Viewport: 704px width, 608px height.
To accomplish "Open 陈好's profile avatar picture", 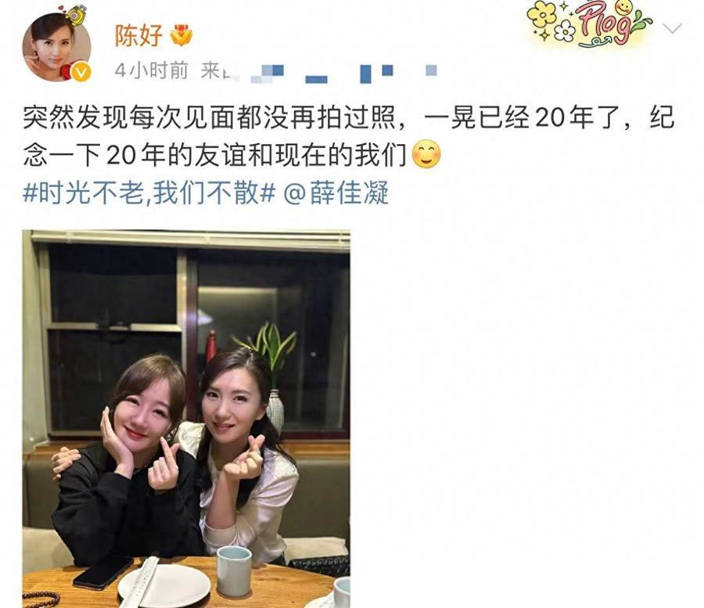I will point(56,47).
